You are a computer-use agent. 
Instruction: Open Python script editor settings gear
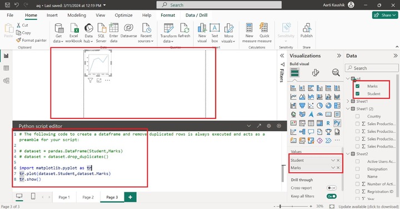pyautogui.click(x=269, y=126)
